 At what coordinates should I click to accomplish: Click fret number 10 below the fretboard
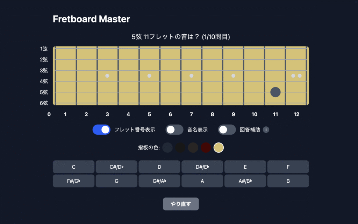click(255, 114)
